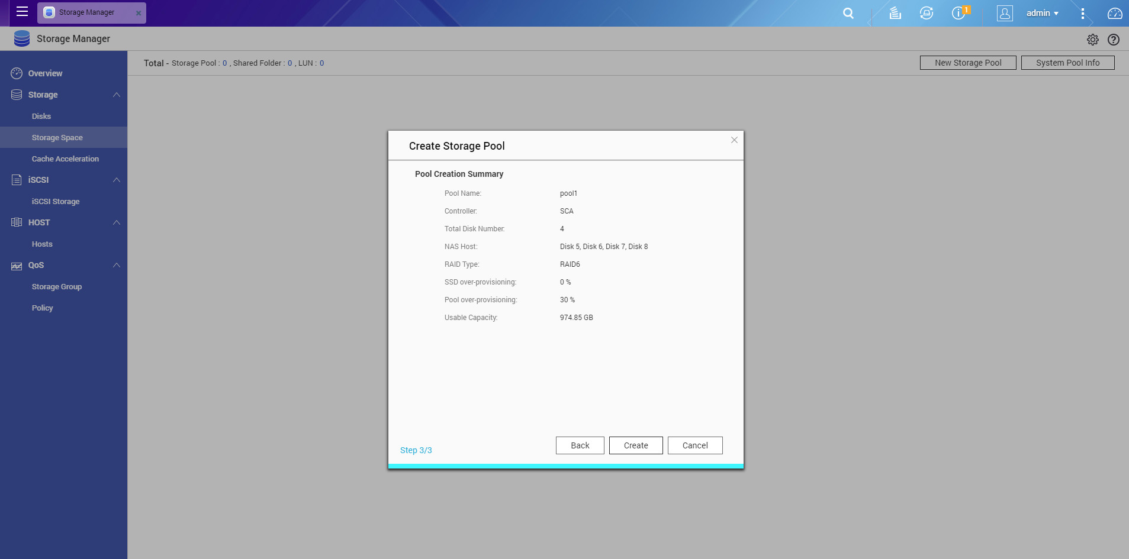Go Back to previous wizard step

click(x=580, y=445)
